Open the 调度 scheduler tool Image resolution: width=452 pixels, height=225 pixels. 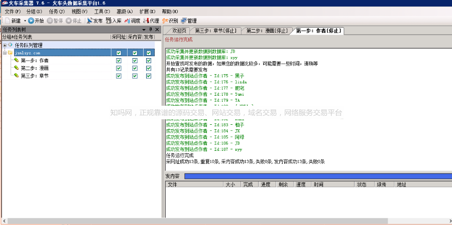(132, 21)
